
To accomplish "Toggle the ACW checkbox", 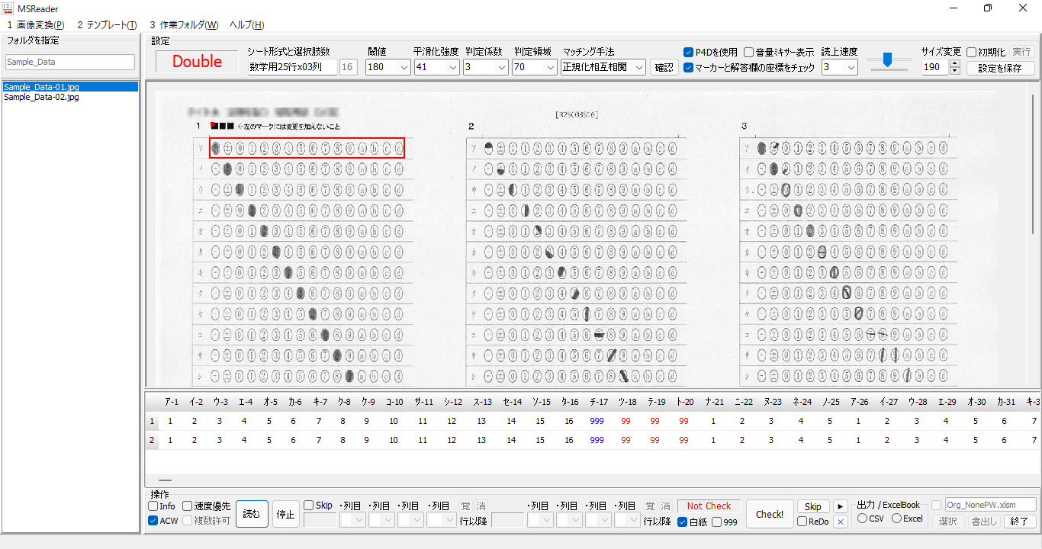I will coord(153,521).
